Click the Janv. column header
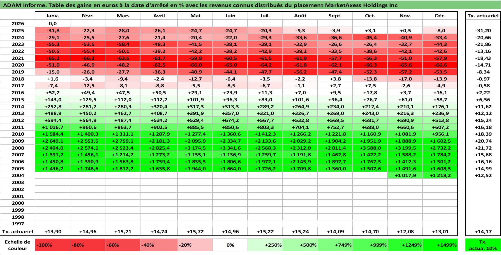Screen dimensions: 501x255 [53, 16]
